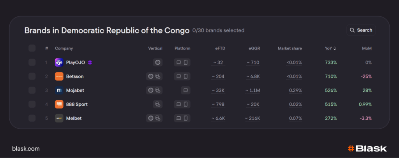Image resolution: width=399 pixels, height=158 pixels.
Task: Open the Betsson company name link
Action: click(x=75, y=76)
